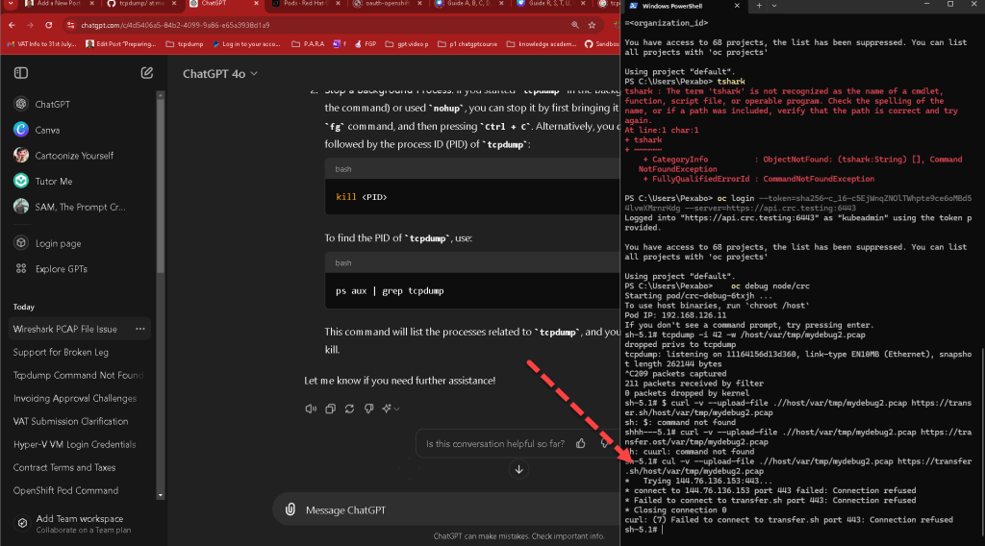Screen dimensions: 985x546
Task: Jump to bottom with the down arrow button
Action: (x=518, y=469)
